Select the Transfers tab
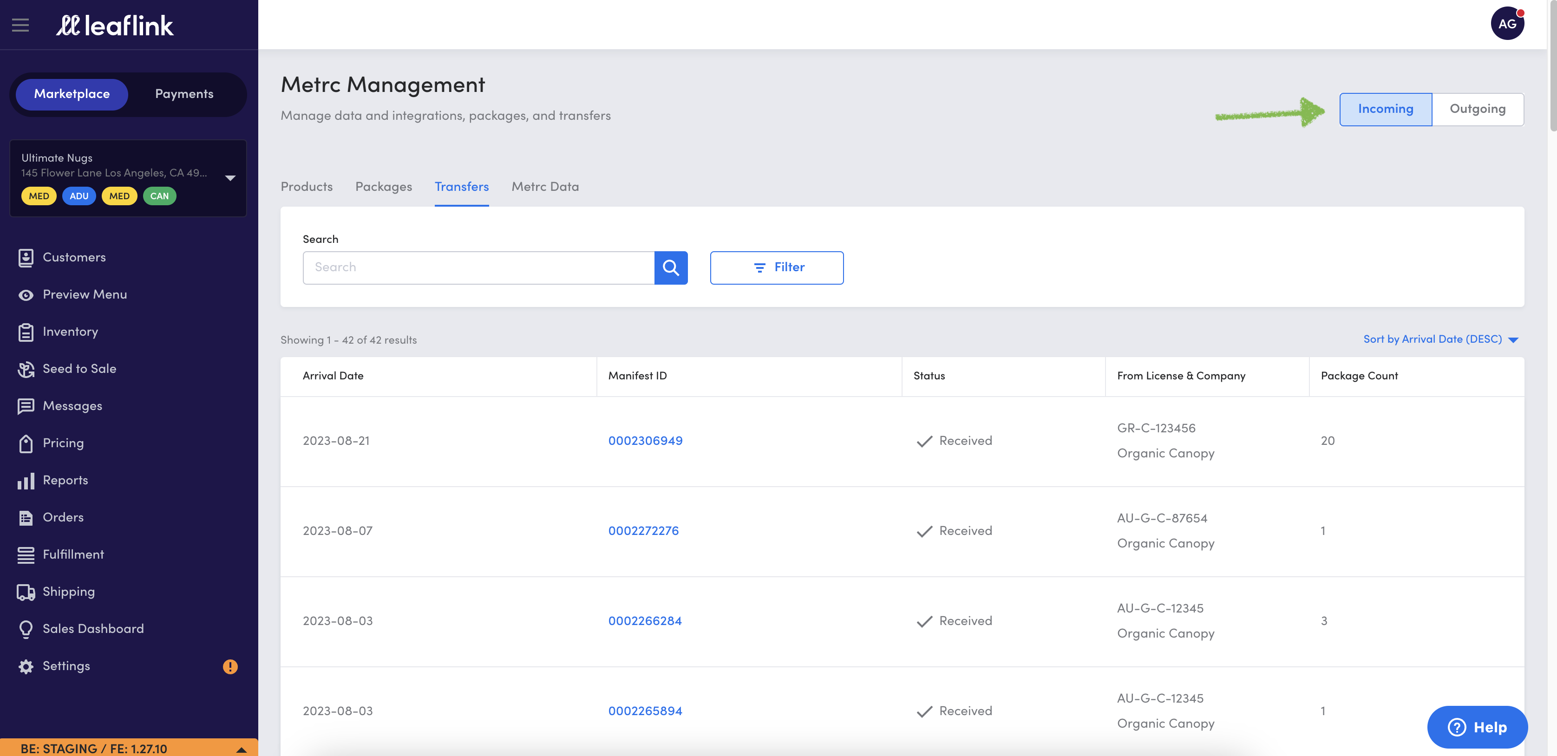 pos(461,187)
